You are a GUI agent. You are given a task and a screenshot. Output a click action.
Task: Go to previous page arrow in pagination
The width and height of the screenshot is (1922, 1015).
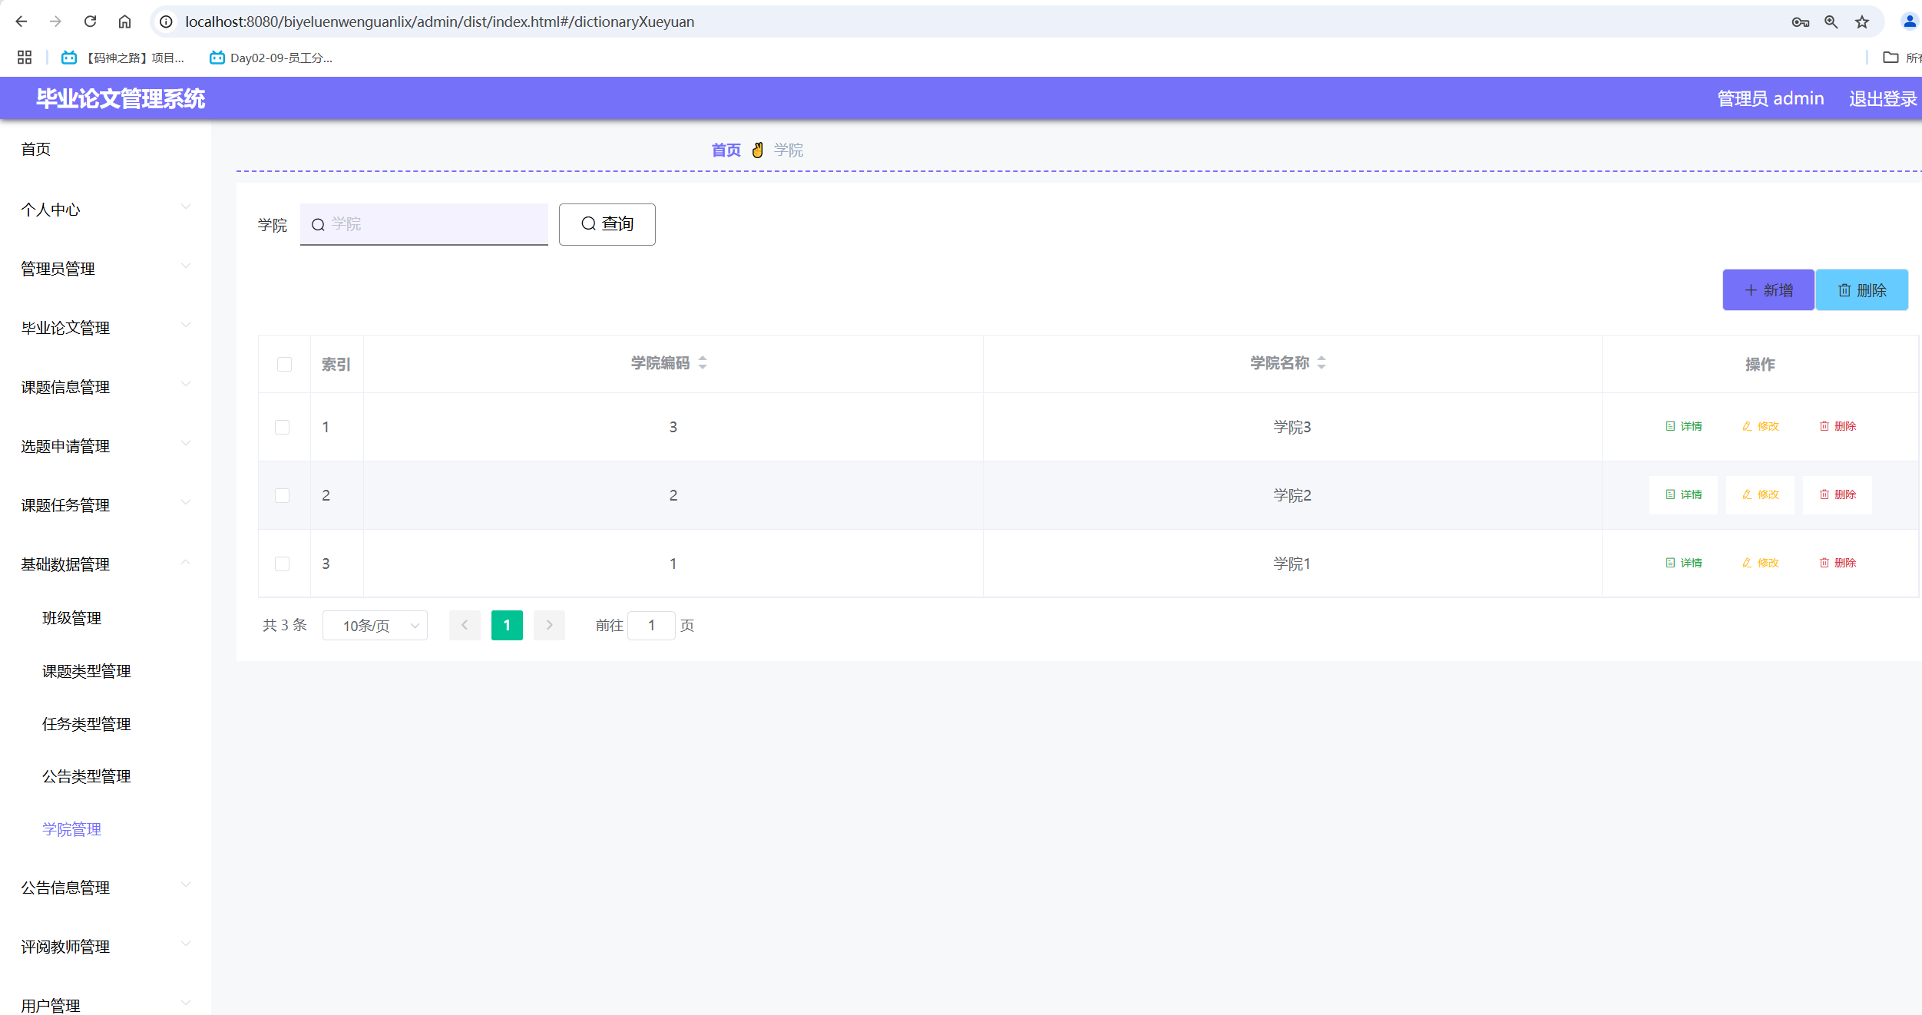[x=465, y=625]
